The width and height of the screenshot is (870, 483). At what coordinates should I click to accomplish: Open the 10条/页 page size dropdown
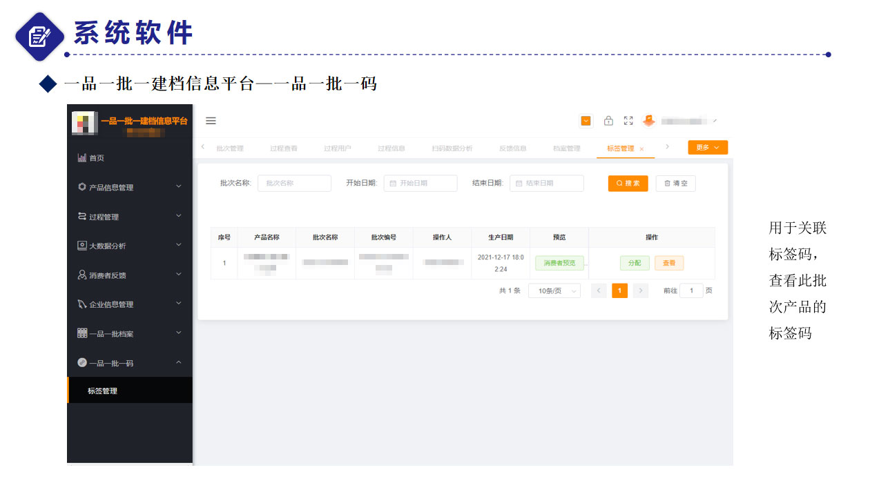click(554, 291)
